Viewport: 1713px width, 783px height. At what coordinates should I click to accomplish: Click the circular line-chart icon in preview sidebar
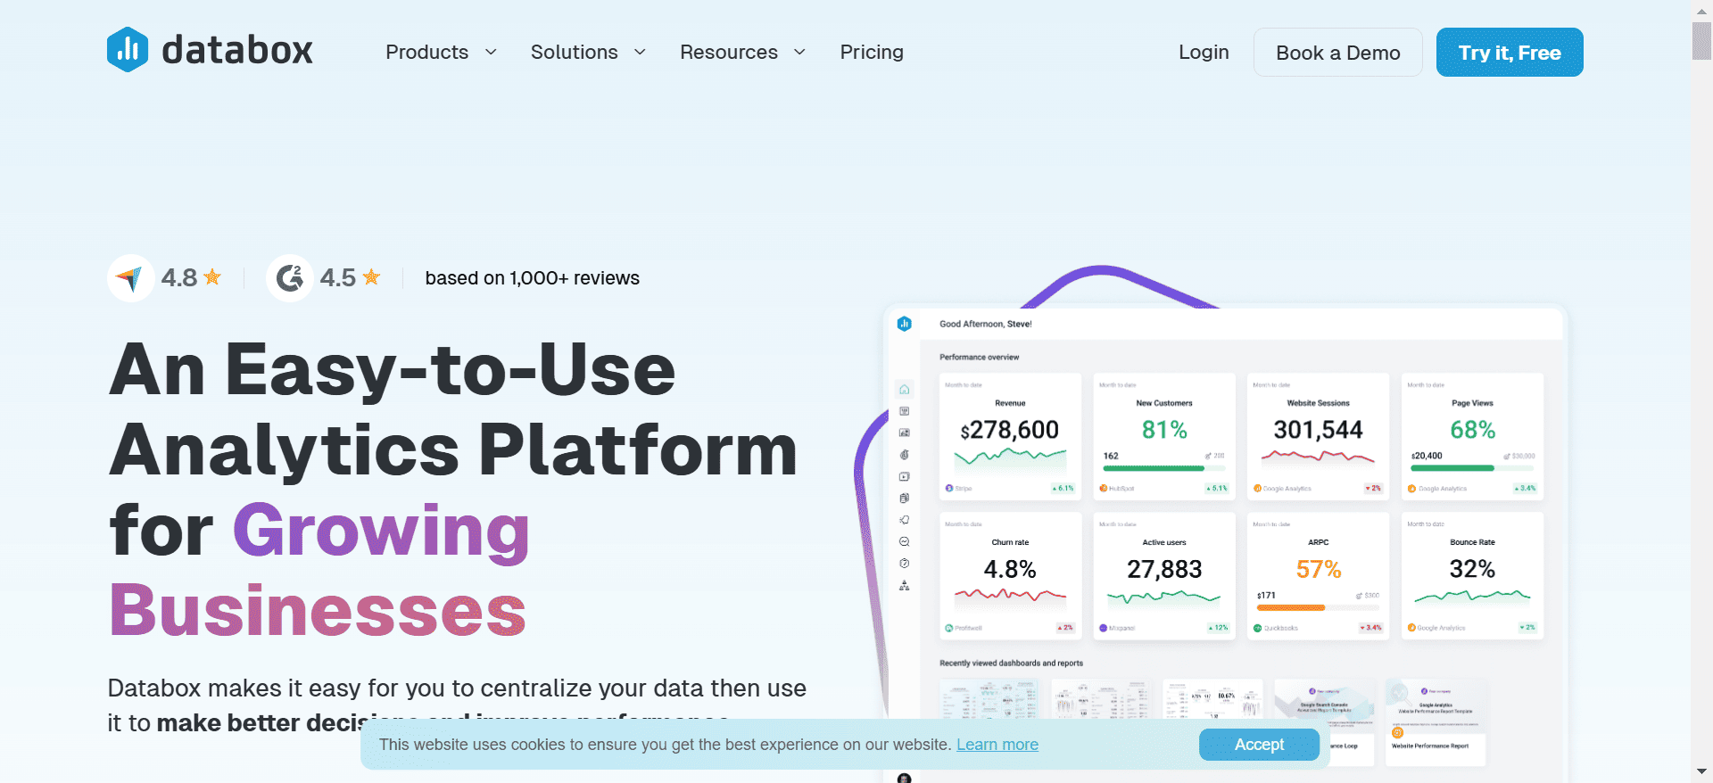(x=904, y=541)
